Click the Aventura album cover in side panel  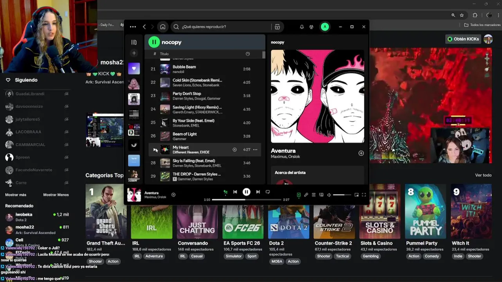click(x=317, y=96)
